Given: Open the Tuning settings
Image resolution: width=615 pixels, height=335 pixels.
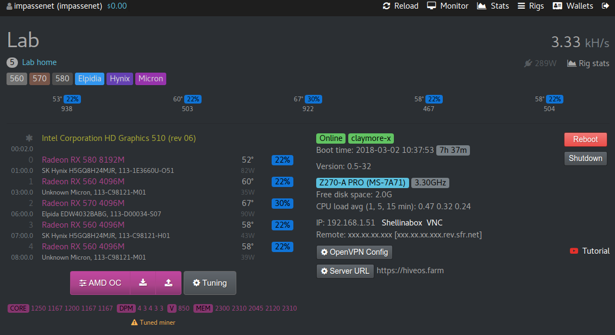Looking at the screenshot, I should point(210,282).
